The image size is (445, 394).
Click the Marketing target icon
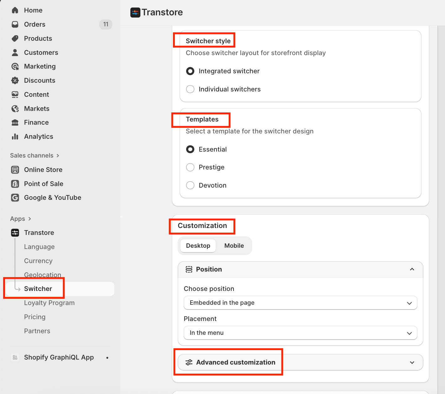15,66
